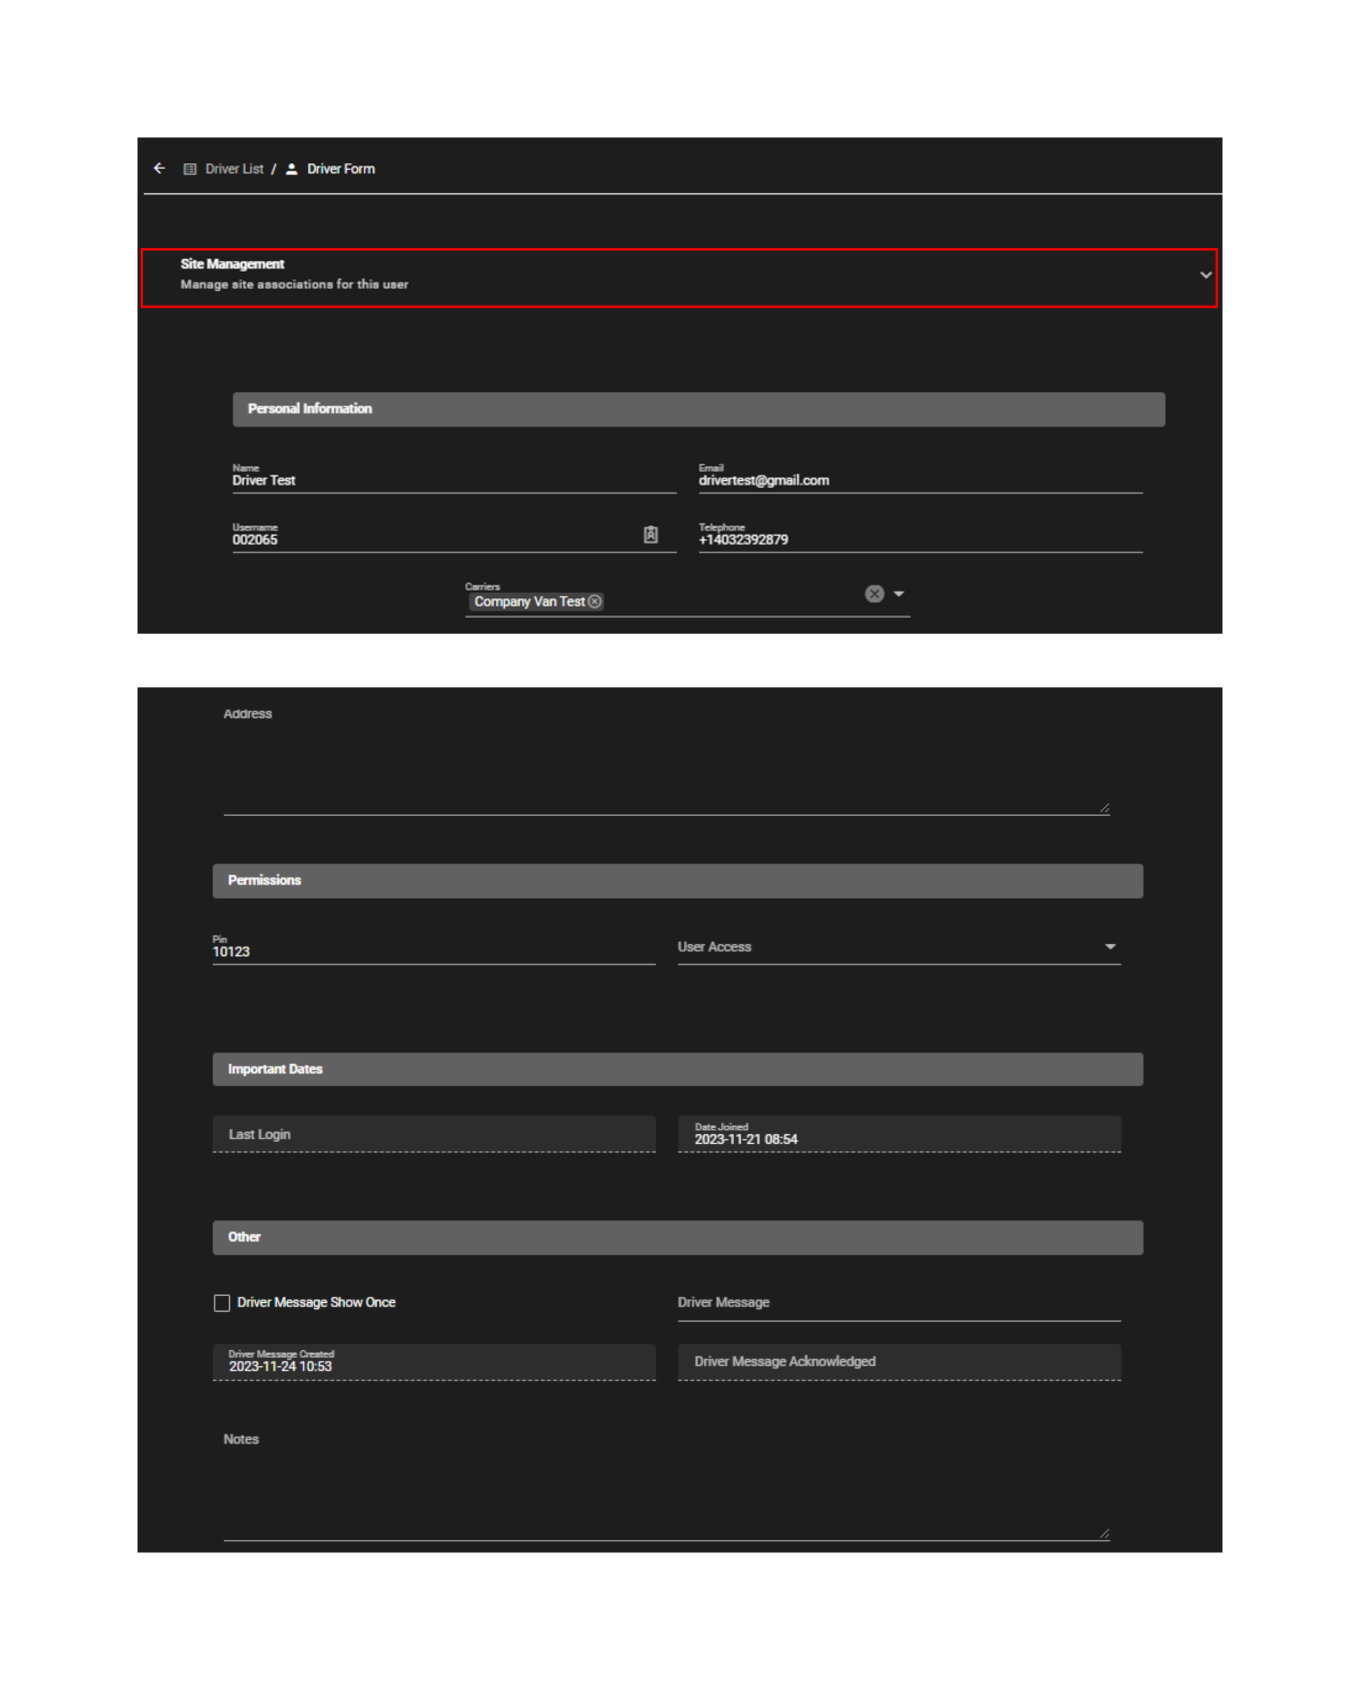This screenshot has height=1690, width=1360.
Task: Click the Personal Information section header
Action: click(698, 409)
